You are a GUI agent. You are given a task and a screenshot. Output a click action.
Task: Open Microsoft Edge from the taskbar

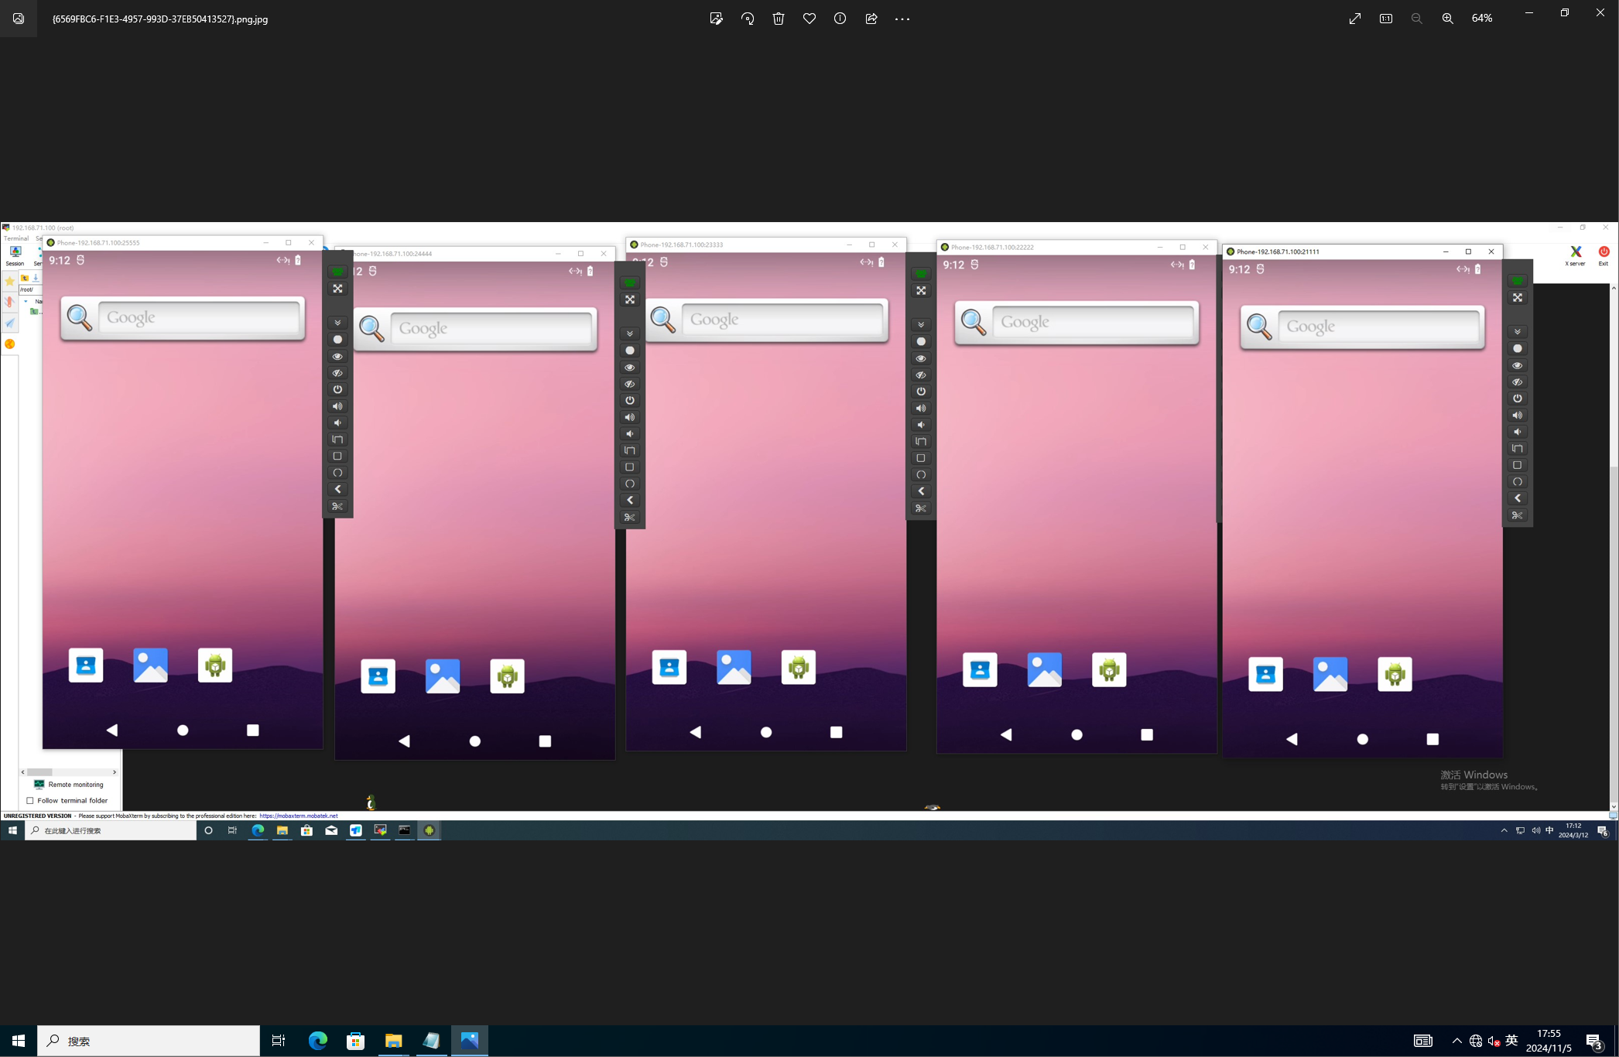pyautogui.click(x=317, y=1041)
